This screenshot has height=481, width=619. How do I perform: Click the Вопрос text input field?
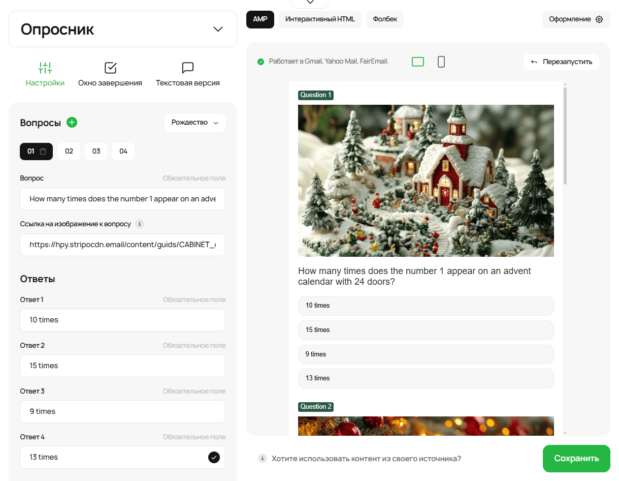coord(122,199)
